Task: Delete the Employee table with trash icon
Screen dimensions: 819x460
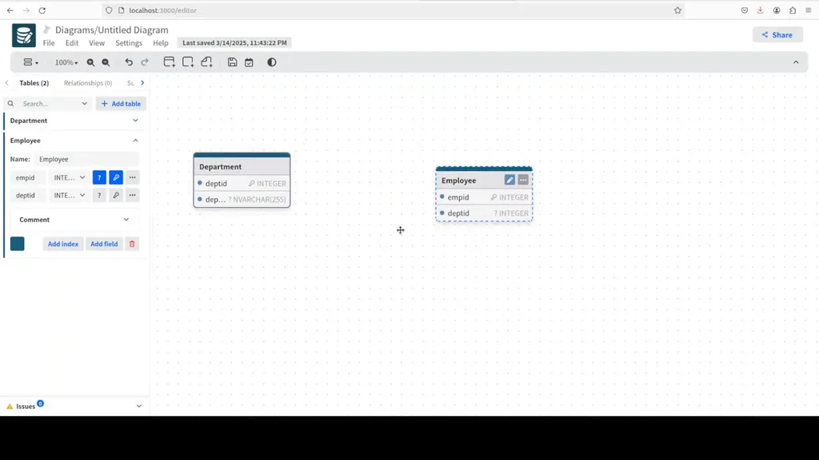Action: [132, 244]
